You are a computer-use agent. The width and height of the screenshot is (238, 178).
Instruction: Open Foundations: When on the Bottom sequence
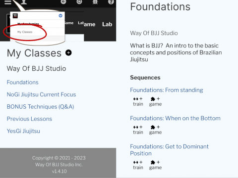point(175,118)
